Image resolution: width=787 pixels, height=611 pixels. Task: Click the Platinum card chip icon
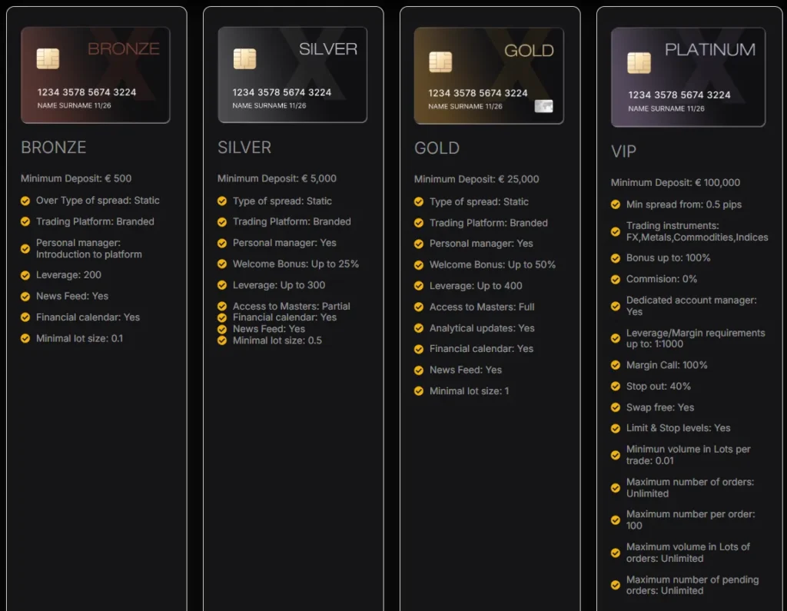(x=639, y=62)
